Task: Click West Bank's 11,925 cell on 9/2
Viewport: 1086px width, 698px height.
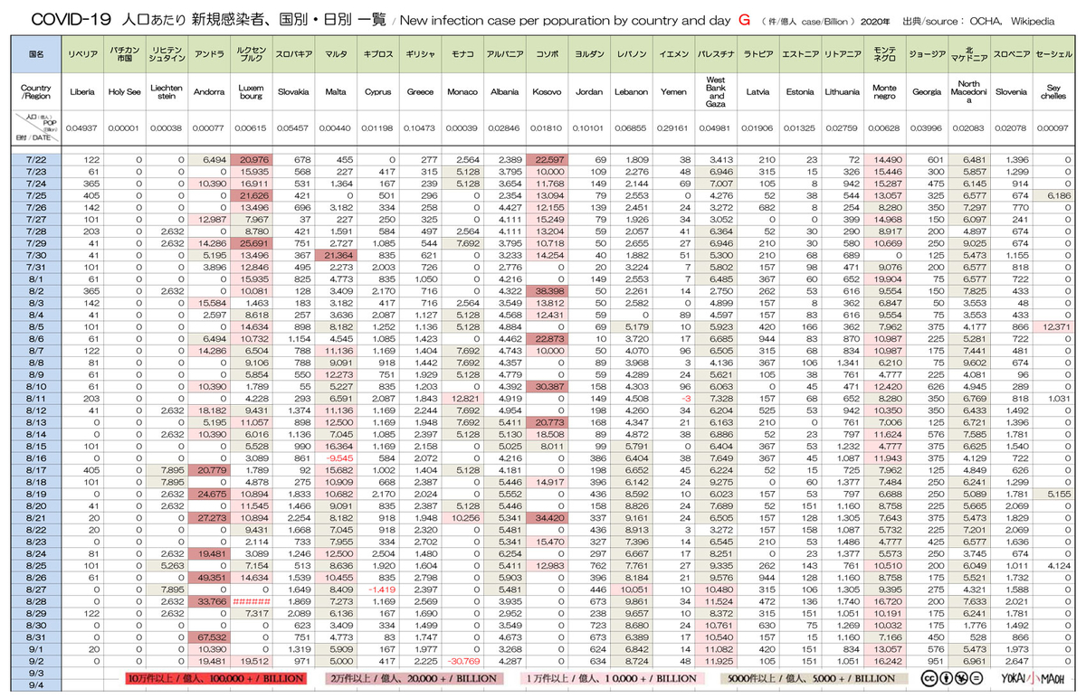Action: (716, 660)
